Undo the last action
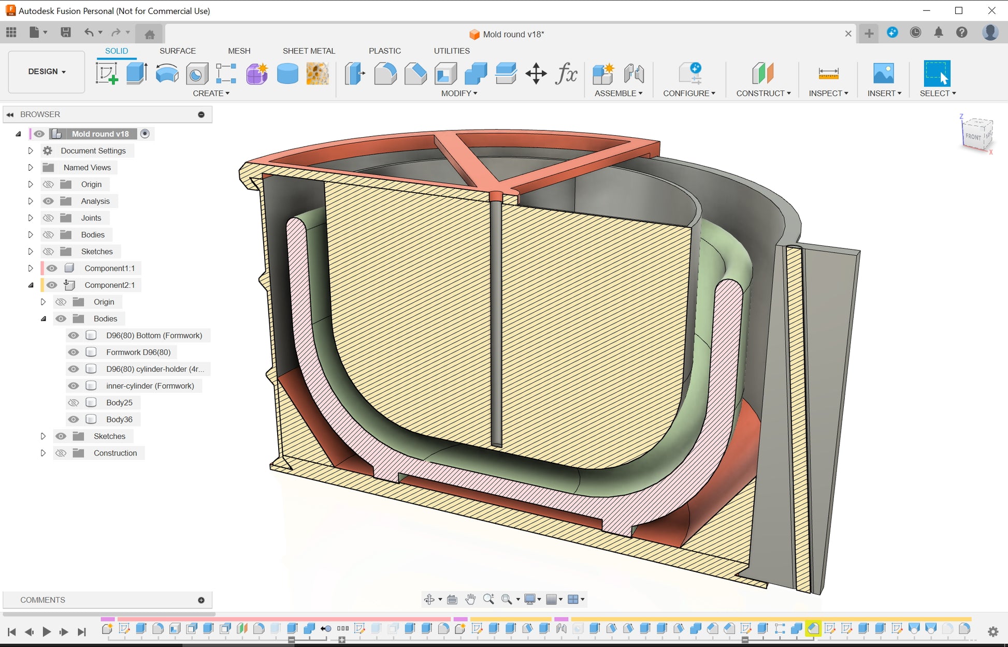This screenshot has width=1008, height=647. [89, 33]
